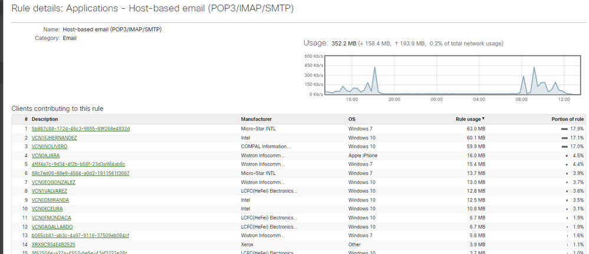Click the rule name Host-based email value

(112, 29)
